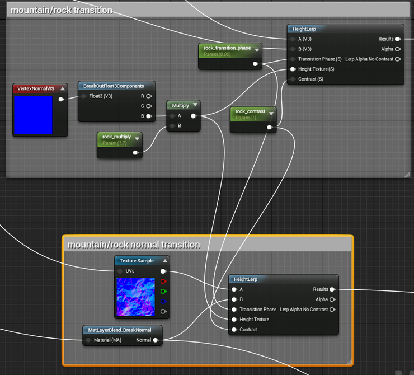Screen dimensions: 414x375
Task: Select the BreakOutFloat3Components node title
Action: 114,86
